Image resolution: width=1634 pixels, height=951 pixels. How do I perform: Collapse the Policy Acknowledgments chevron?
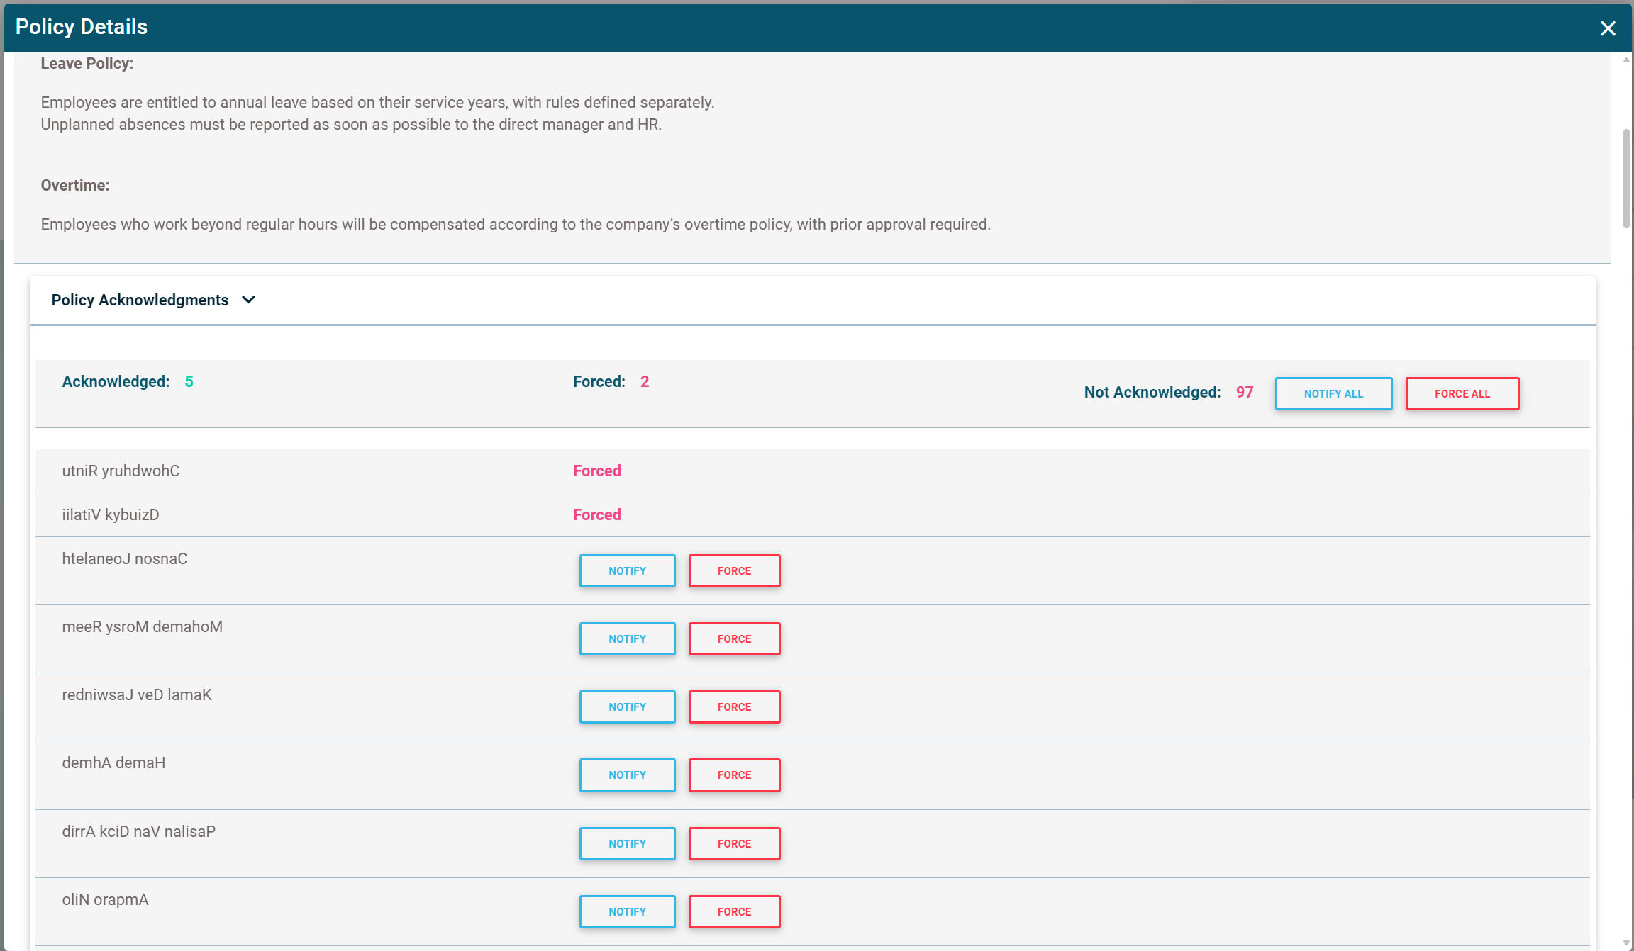pyautogui.click(x=248, y=300)
